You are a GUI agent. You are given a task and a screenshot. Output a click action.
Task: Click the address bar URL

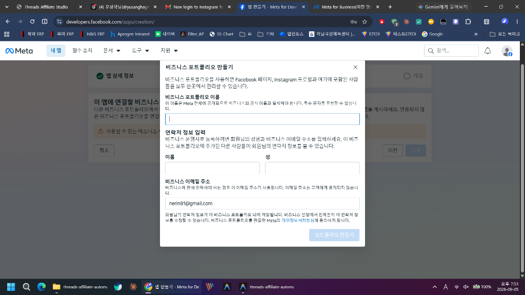pos(110,22)
